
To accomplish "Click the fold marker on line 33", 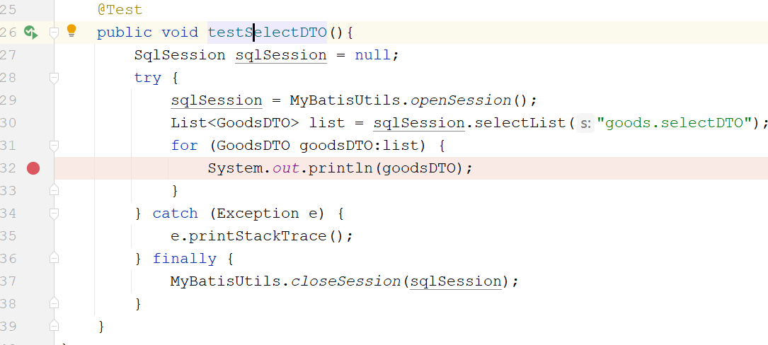I will point(54,190).
